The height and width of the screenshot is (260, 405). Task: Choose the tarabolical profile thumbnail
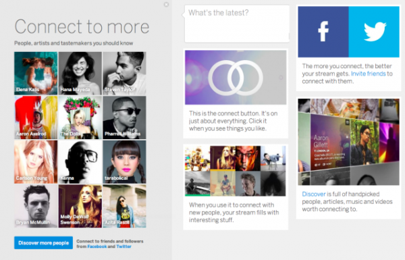124,162
